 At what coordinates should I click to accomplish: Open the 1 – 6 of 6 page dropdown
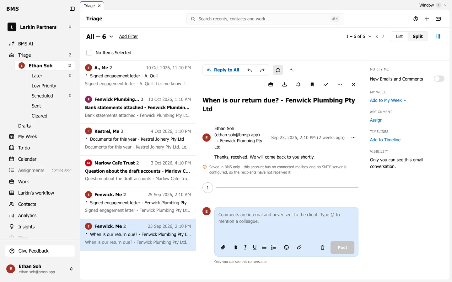(358, 36)
